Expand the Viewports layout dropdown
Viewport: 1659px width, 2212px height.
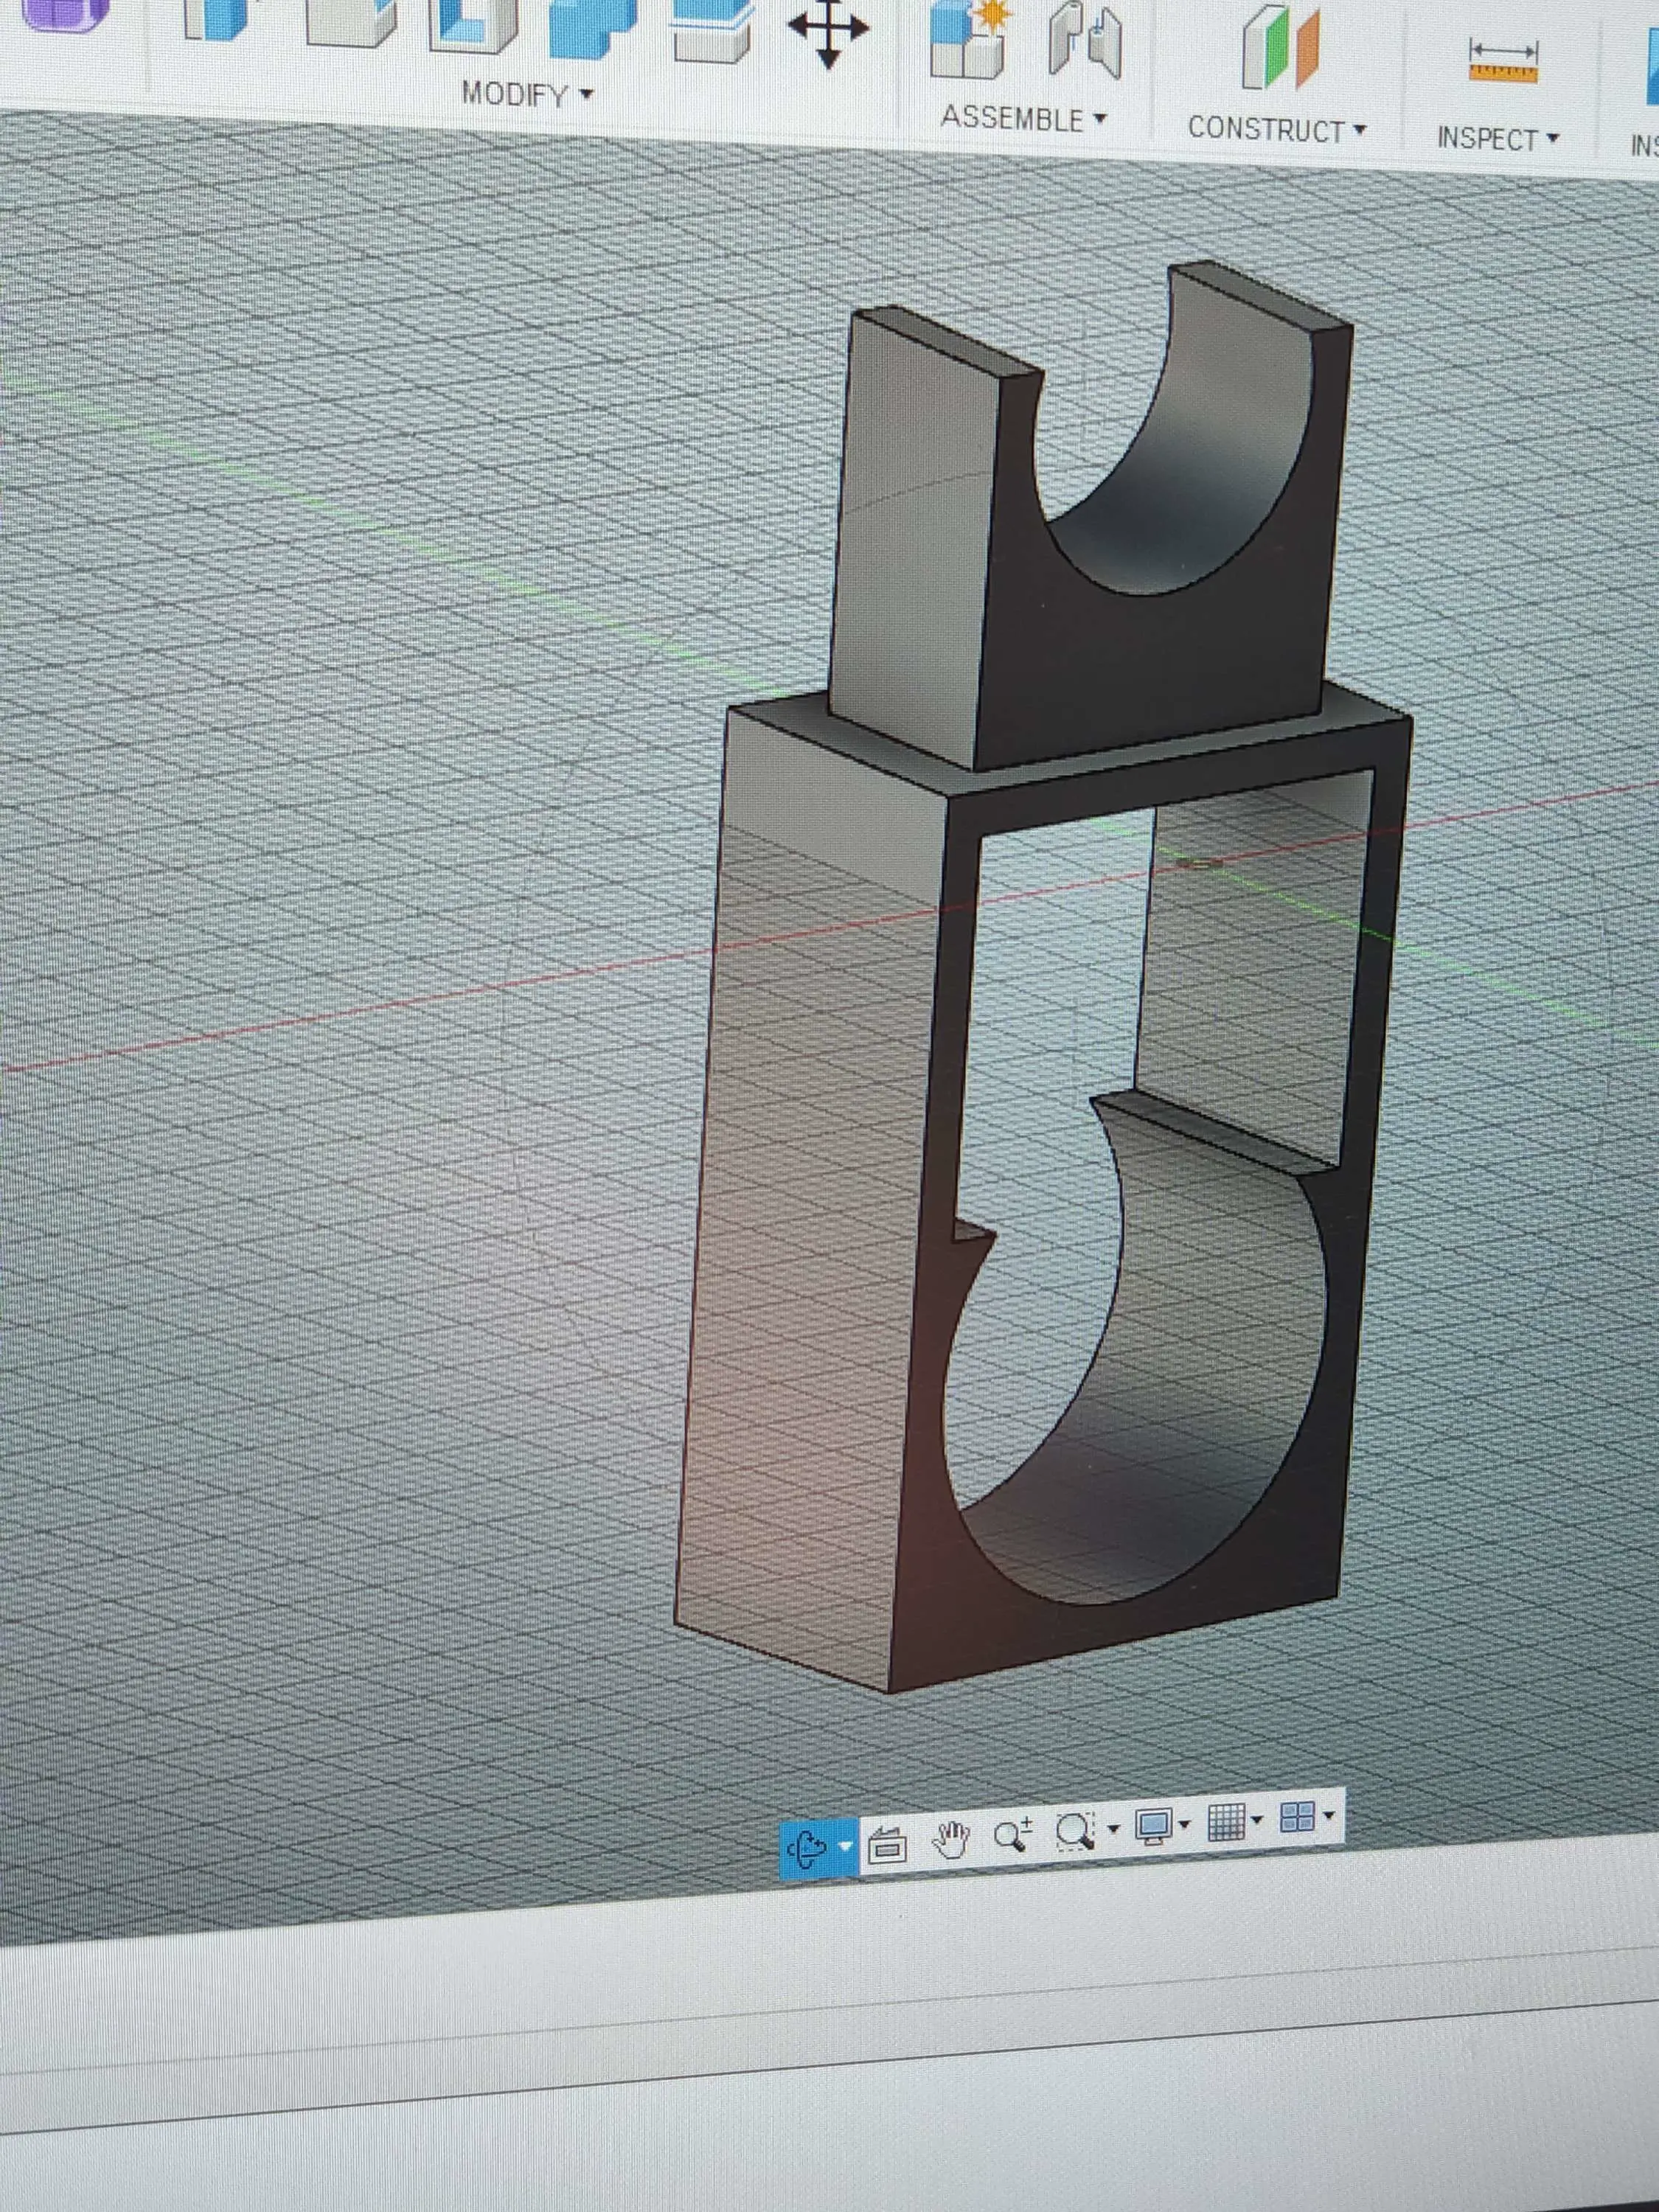pyautogui.click(x=1328, y=1815)
